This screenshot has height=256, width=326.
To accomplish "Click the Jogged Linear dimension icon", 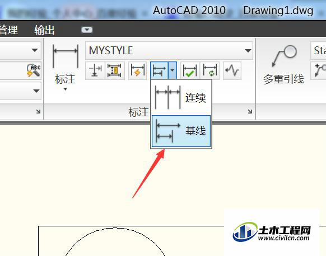I will click(x=232, y=70).
